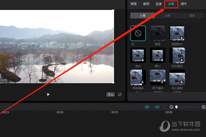Viewport: 206px width, 137px height.
Task: Choose the 轻微放大 animation preset
Action: [x=177, y=33]
